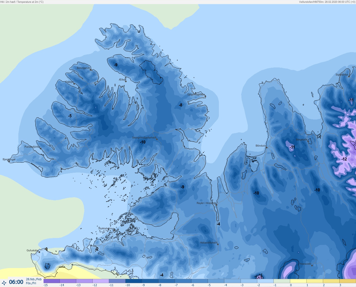Click the -5 temperature value in the Westfjords
The height and width of the screenshot is (287, 356).
click(70, 116)
